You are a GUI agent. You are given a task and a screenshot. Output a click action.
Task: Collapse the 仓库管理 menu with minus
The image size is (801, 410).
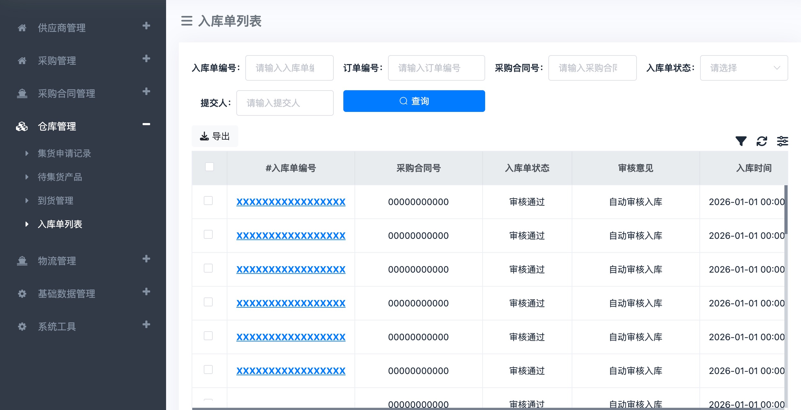point(146,124)
